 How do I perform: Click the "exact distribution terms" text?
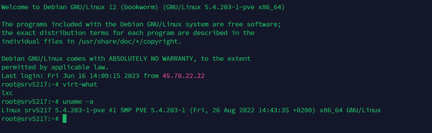63,33
